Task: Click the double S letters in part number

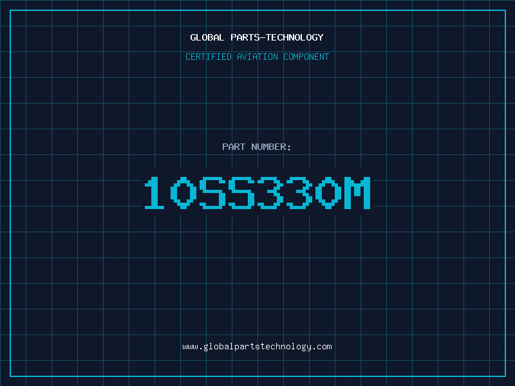Action: pos(227,192)
